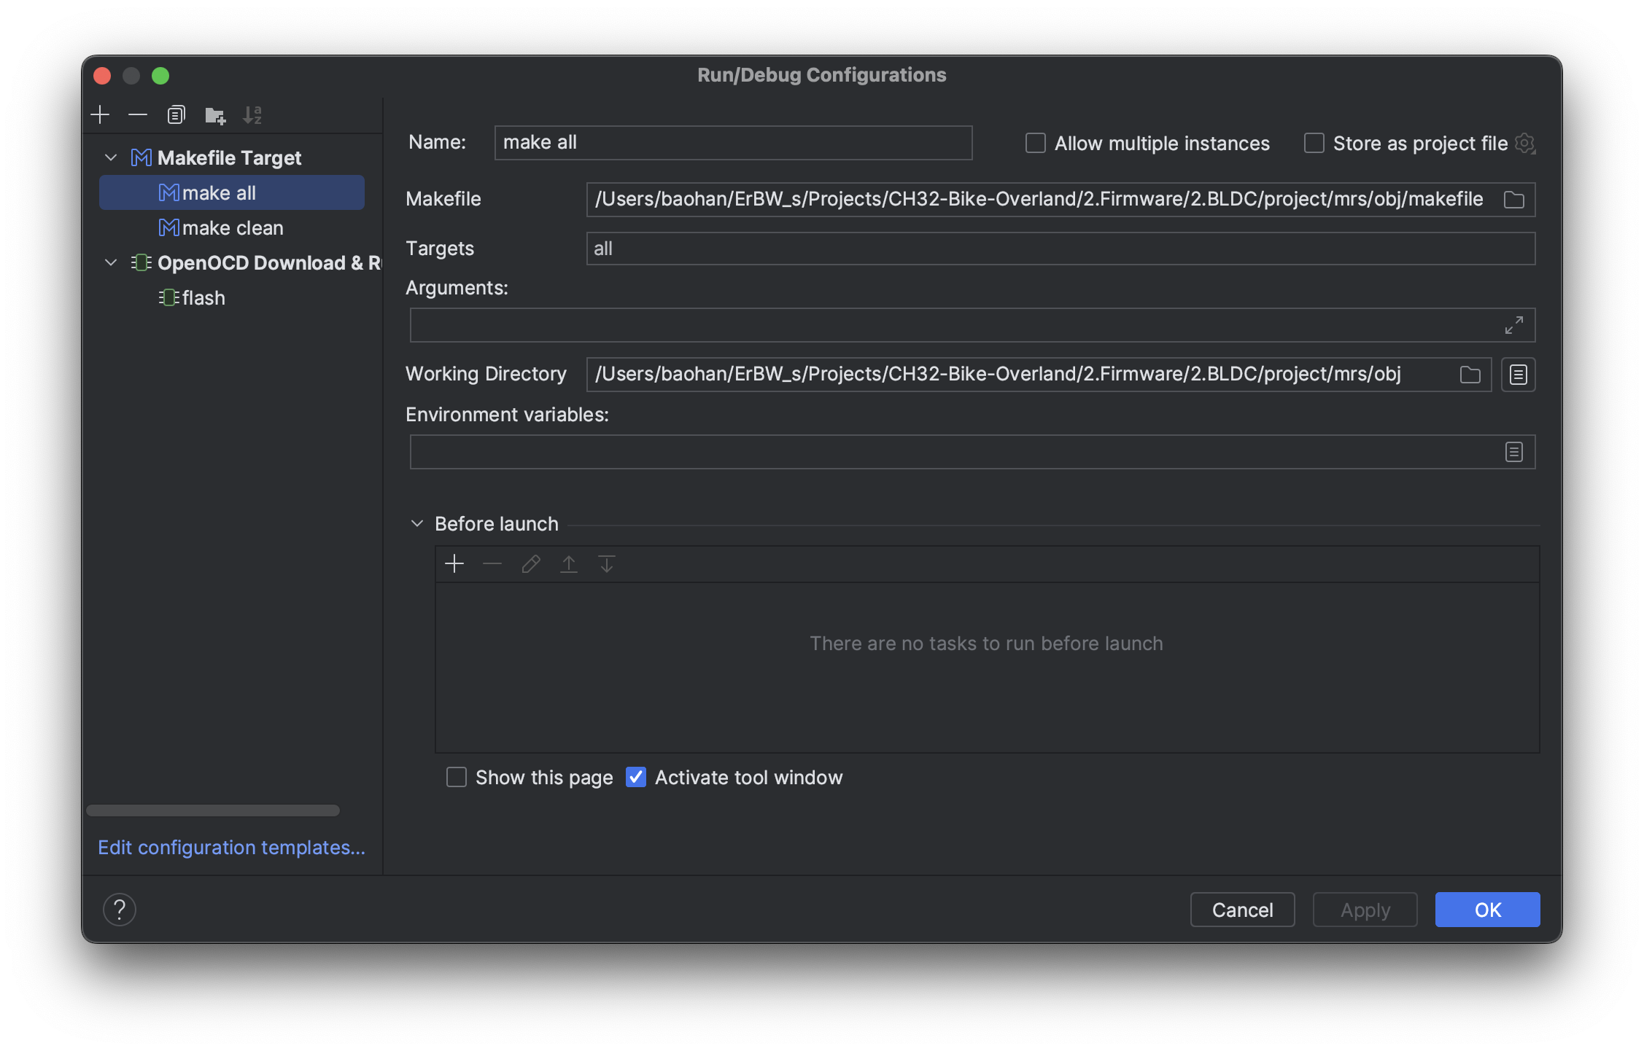
Task: Enable Store as project file checkbox
Action: [1312, 142]
